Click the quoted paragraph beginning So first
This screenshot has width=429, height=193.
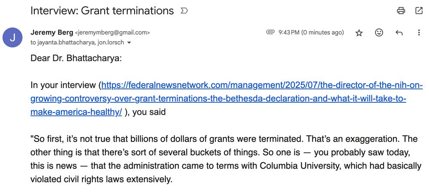[x=226, y=159]
